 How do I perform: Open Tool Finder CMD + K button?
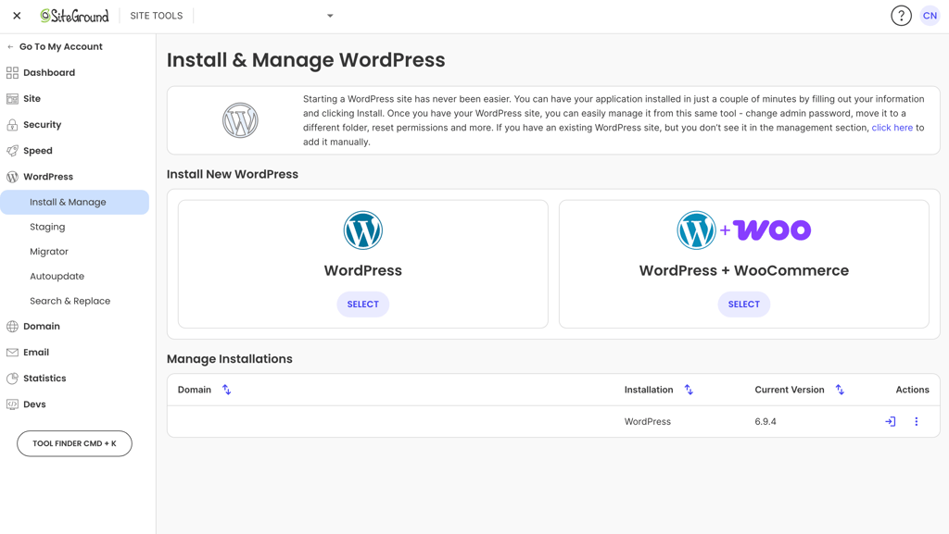[74, 443]
